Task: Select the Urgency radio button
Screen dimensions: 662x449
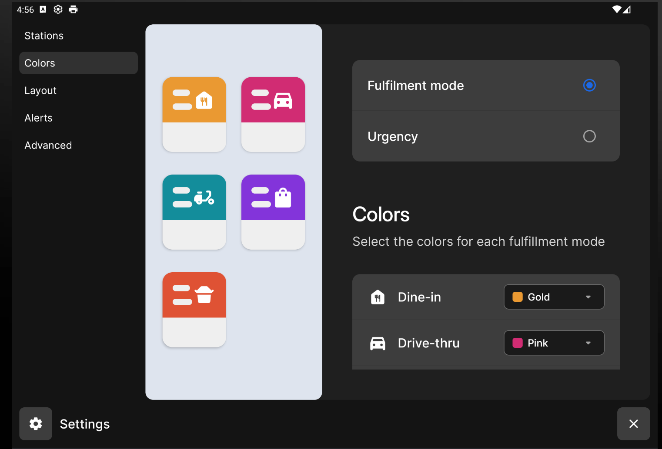Action: pyautogui.click(x=589, y=136)
